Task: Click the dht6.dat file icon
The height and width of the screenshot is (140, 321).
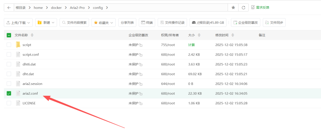Action: click(18, 64)
